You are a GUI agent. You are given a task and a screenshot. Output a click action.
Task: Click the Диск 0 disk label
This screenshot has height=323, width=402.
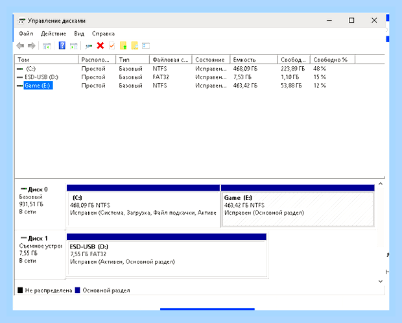pos(38,189)
